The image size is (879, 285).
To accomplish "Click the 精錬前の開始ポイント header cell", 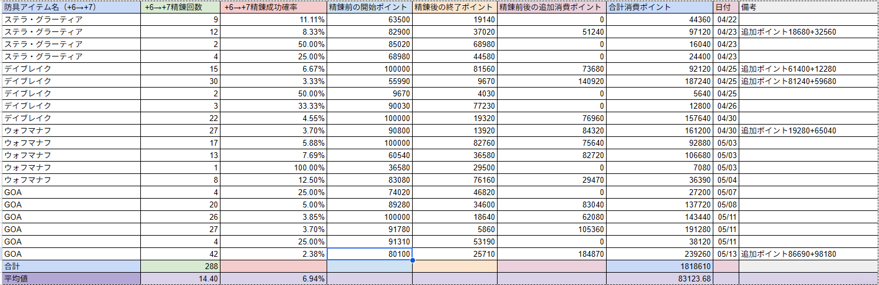I will click(369, 8).
